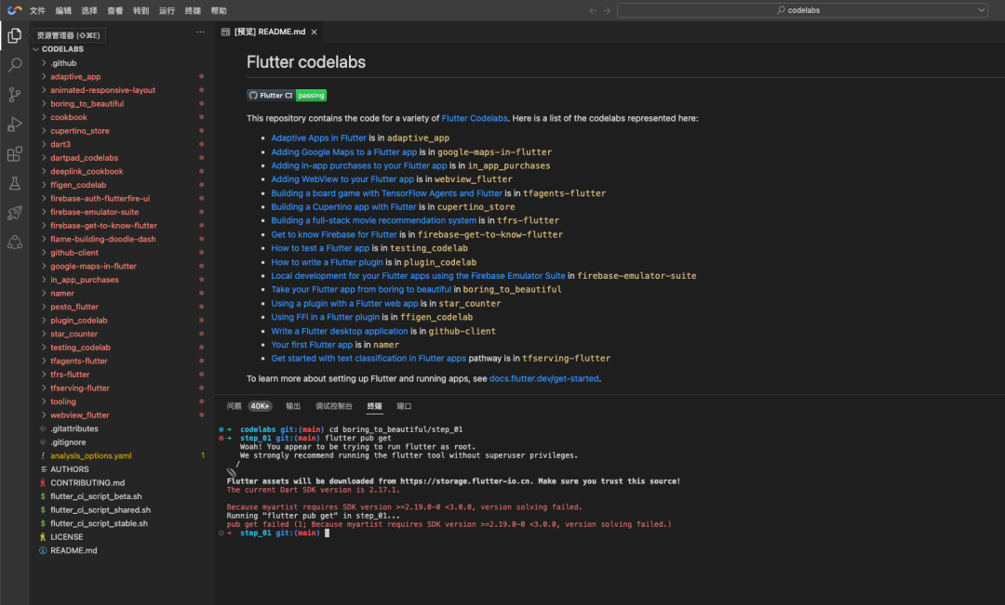Switch to the 输出 panel tab
This screenshot has width=1005, height=605.
pyautogui.click(x=293, y=406)
